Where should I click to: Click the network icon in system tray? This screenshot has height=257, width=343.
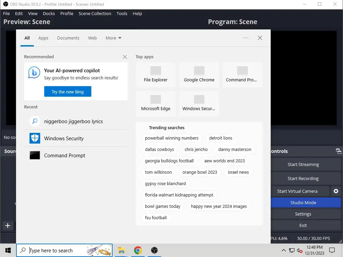click(292, 250)
